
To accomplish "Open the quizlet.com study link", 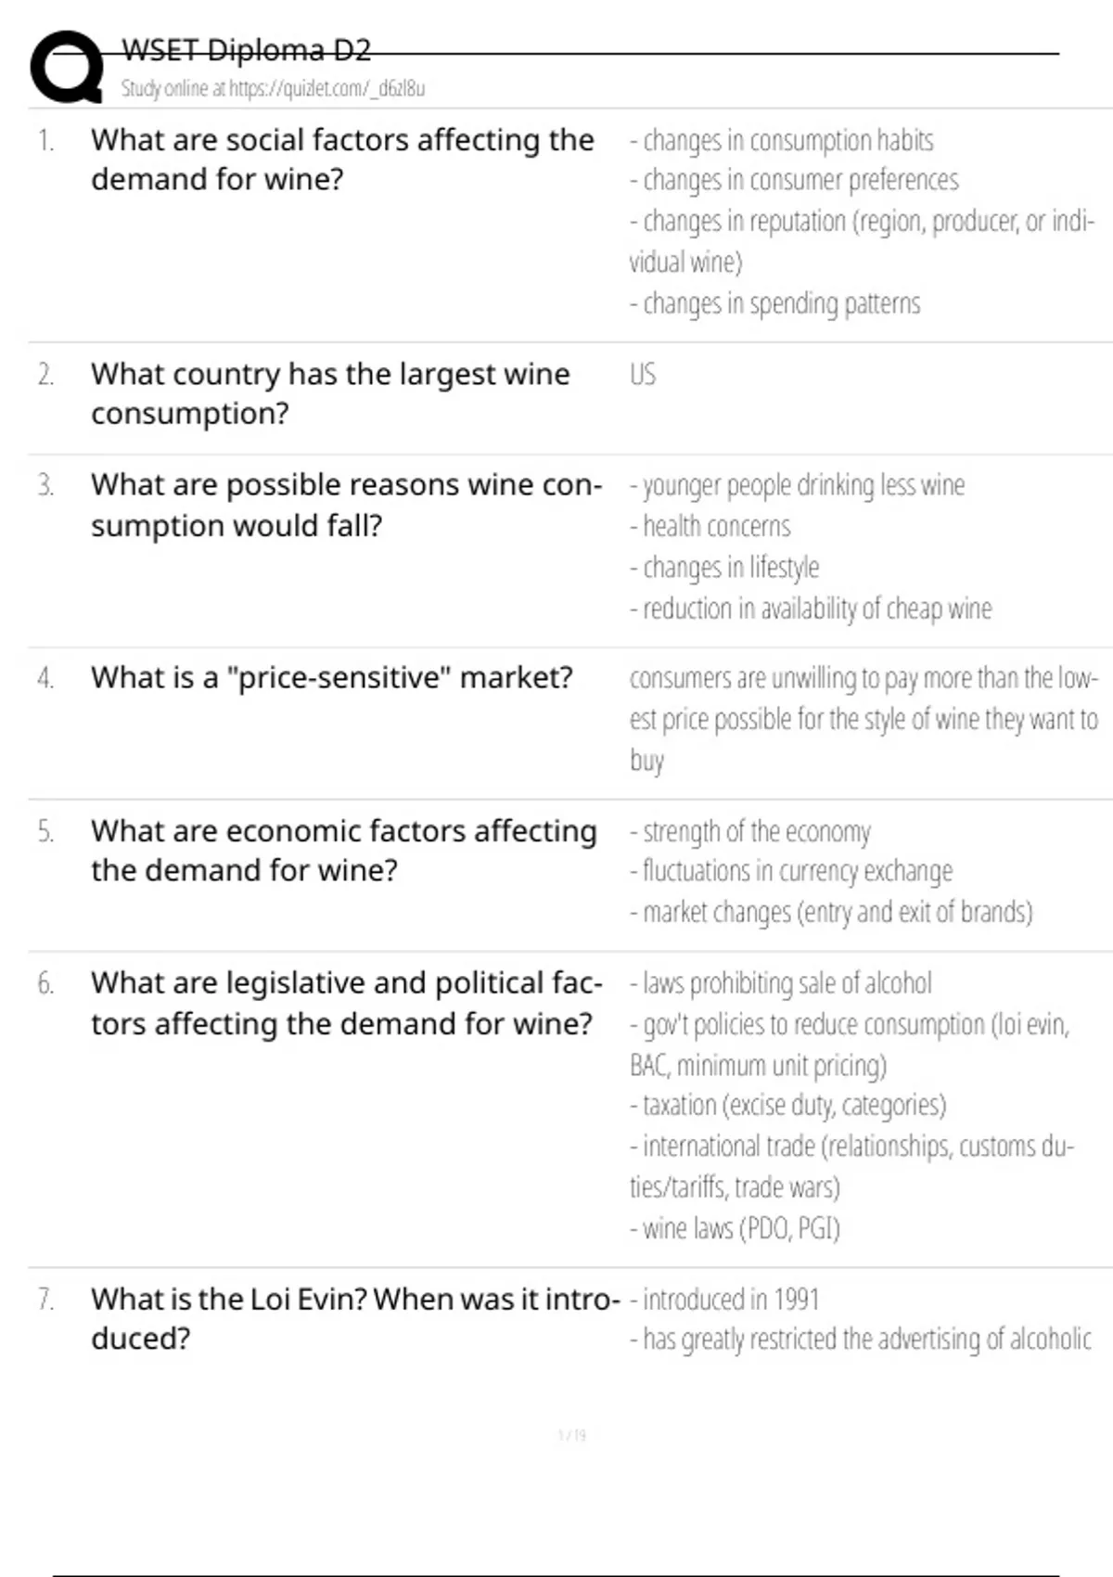I will (273, 89).
